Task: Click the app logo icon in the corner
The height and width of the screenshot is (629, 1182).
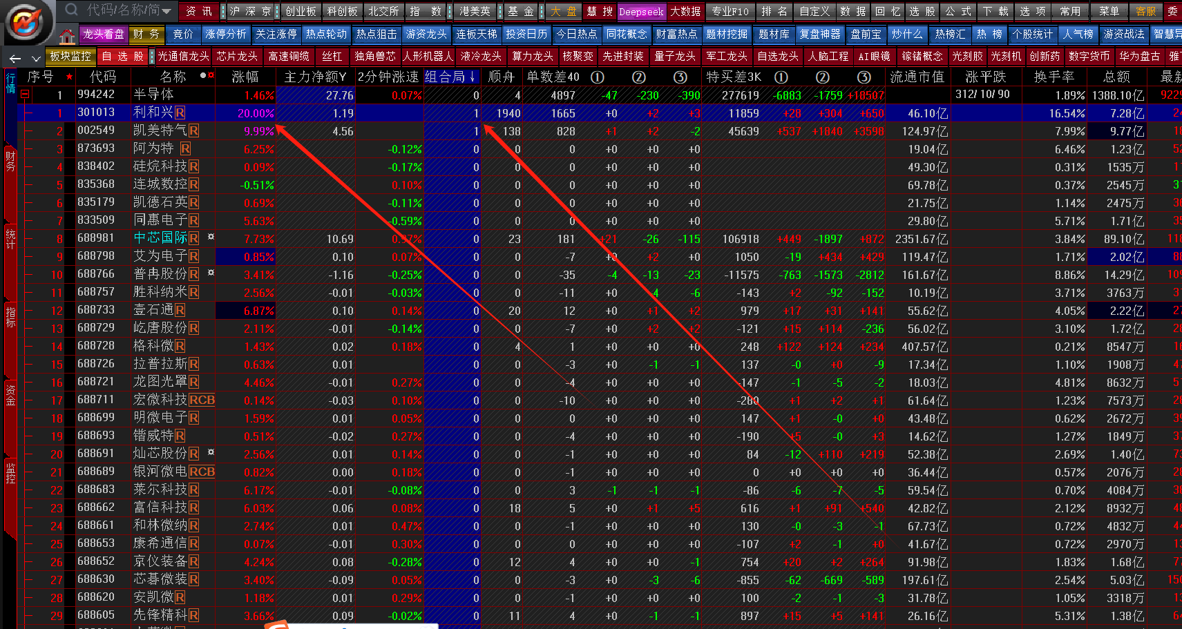Action: 27,21
